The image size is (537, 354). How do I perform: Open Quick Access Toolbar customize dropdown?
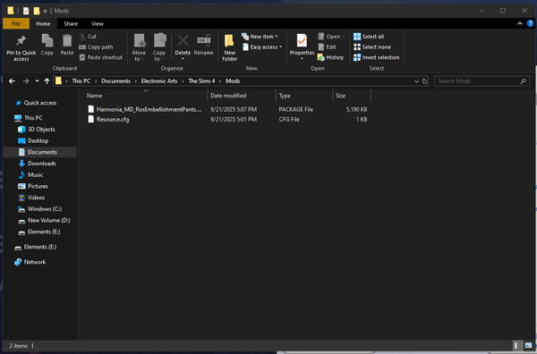coord(46,11)
